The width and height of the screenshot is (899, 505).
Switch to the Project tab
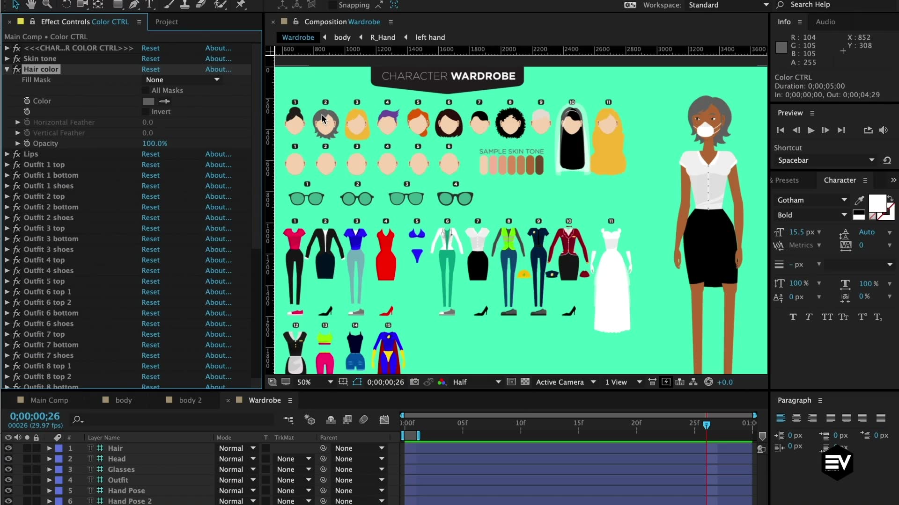(x=167, y=22)
